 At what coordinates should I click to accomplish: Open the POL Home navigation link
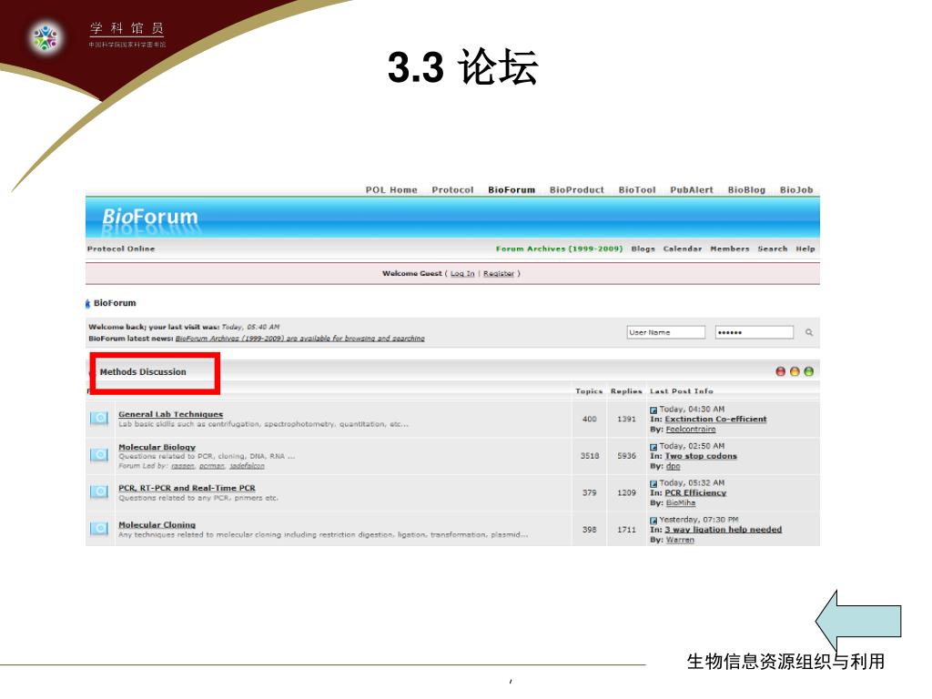point(391,189)
